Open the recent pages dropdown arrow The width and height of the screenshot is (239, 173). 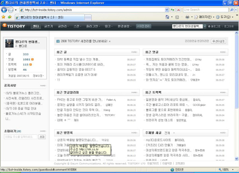point(16,10)
